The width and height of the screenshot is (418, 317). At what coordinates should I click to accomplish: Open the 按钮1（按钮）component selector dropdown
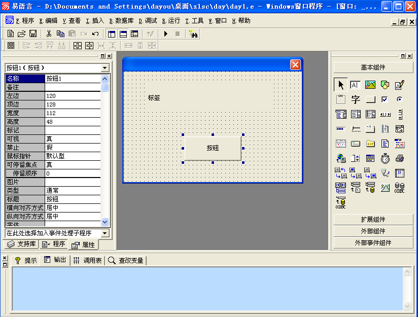click(x=105, y=68)
